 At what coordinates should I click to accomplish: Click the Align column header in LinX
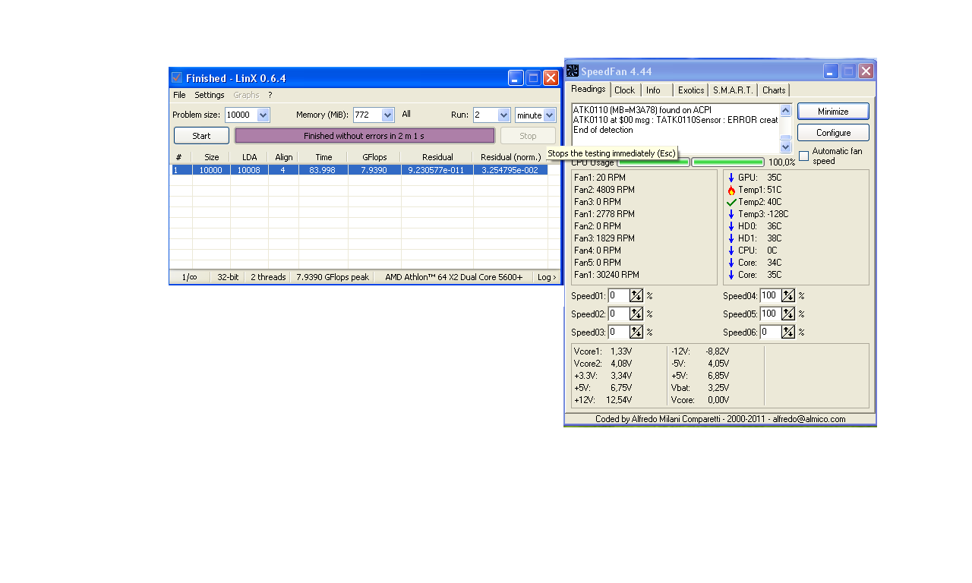point(283,157)
